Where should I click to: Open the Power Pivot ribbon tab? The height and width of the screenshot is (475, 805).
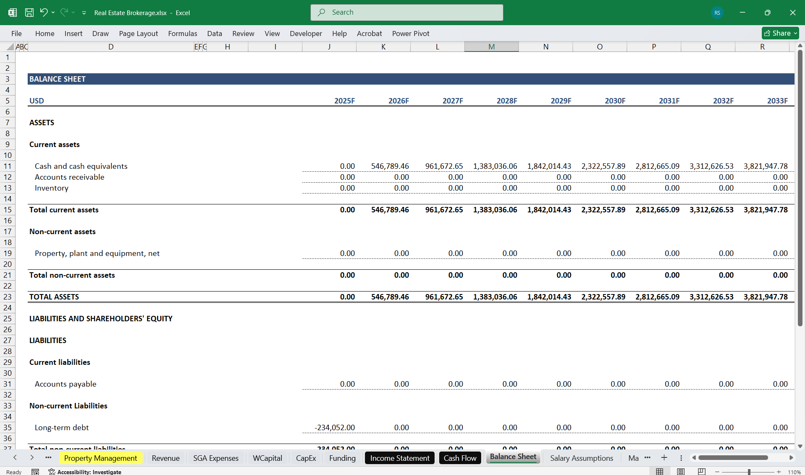tap(411, 34)
